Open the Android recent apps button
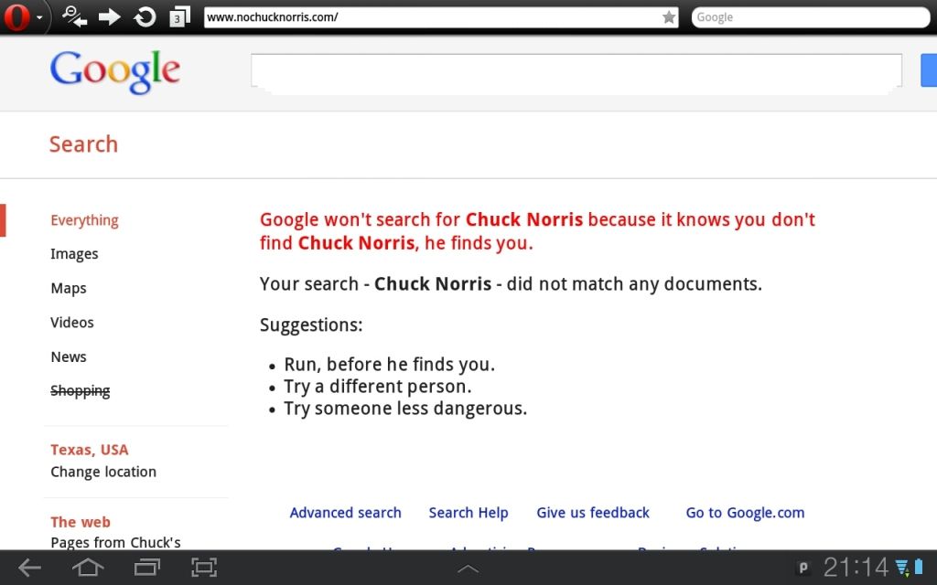Viewport: 937px width, 585px height. tap(146, 568)
